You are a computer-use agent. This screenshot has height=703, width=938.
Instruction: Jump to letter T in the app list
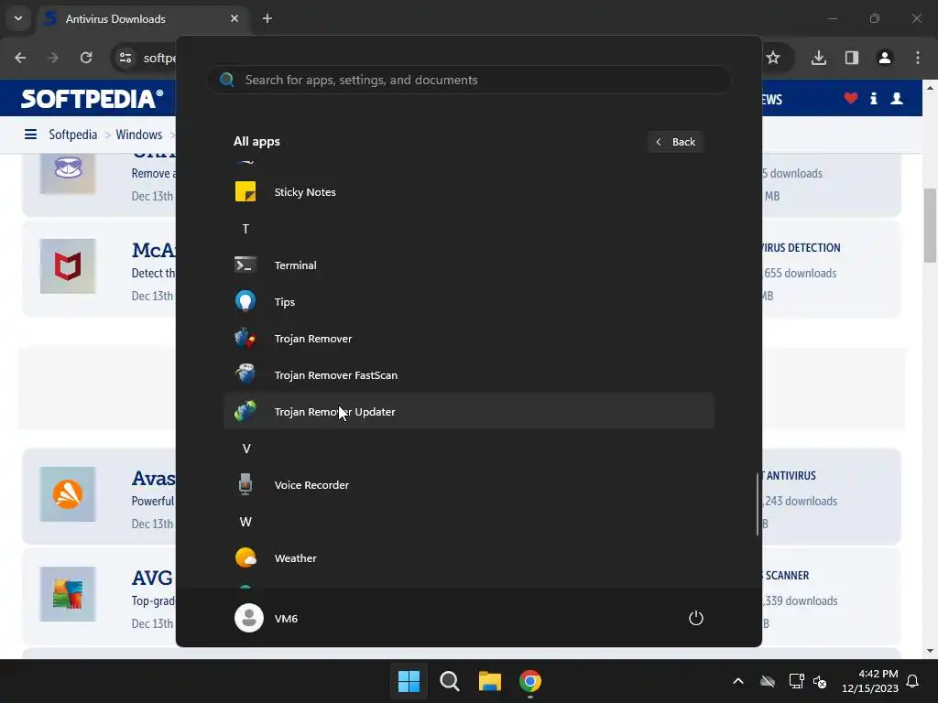(x=245, y=228)
